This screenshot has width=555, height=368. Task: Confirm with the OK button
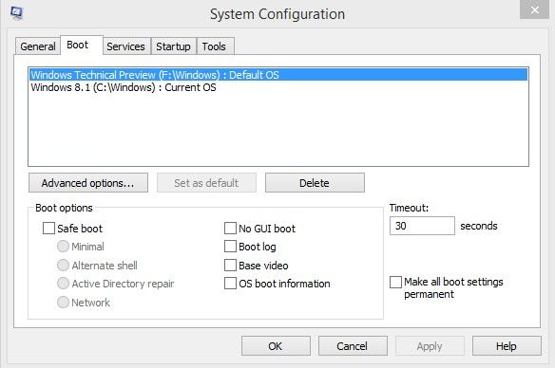pyautogui.click(x=276, y=346)
